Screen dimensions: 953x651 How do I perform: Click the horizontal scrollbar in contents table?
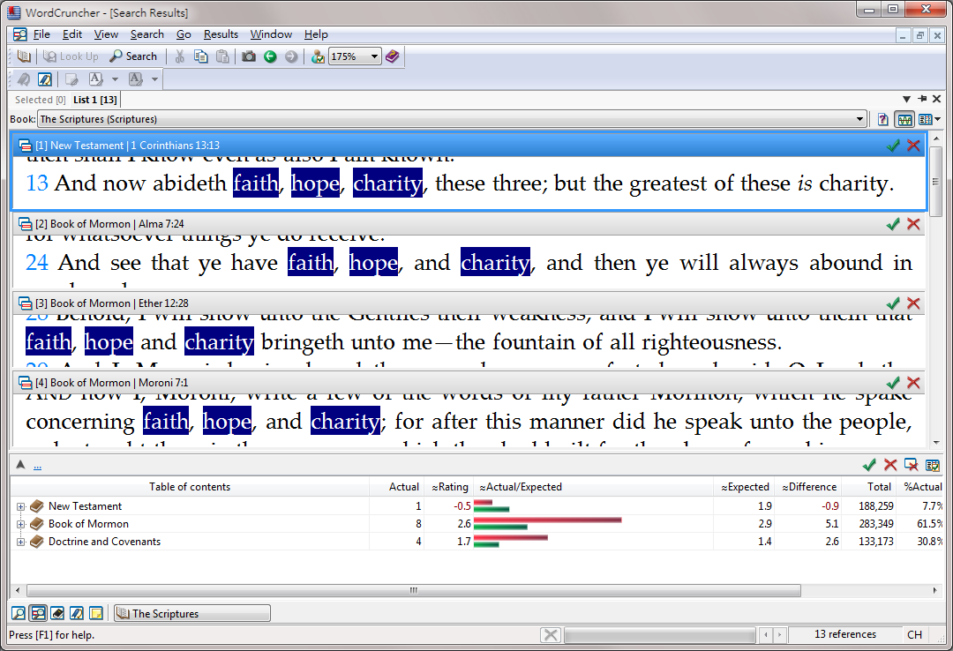[x=413, y=590]
